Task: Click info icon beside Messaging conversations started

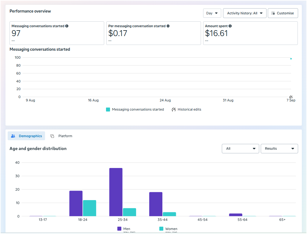Action: pos(67,26)
